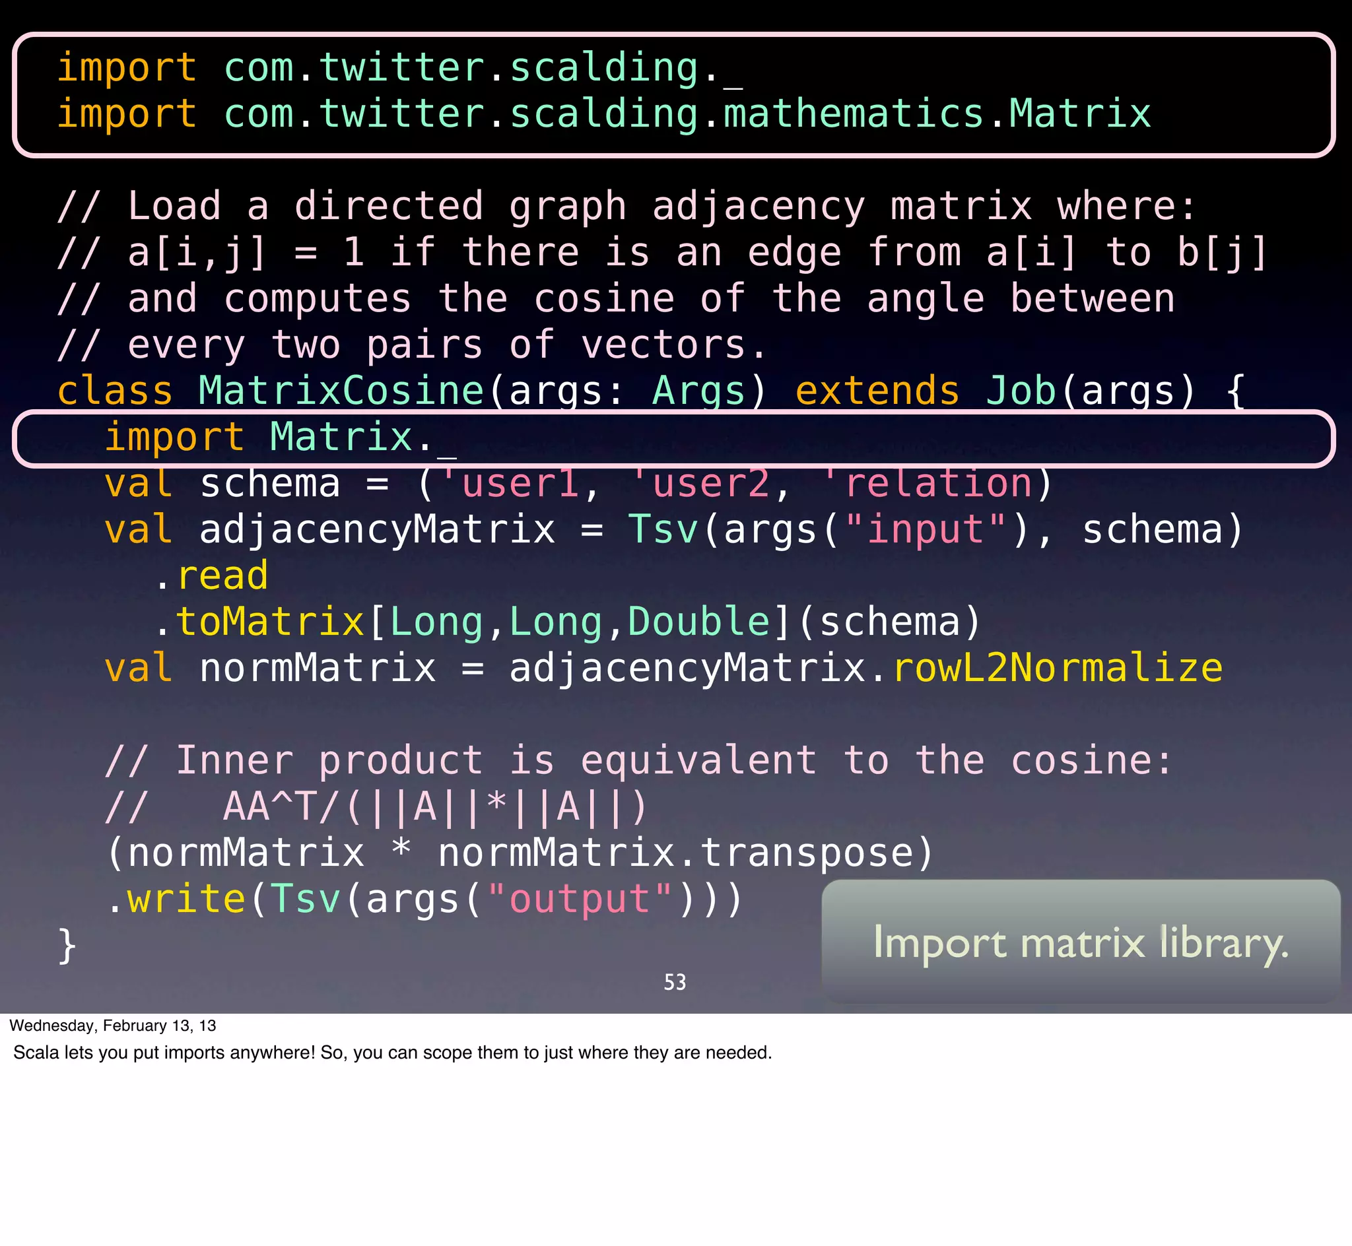
Task: Click the 'Import matrix library.' callout box
Action: tap(1081, 942)
